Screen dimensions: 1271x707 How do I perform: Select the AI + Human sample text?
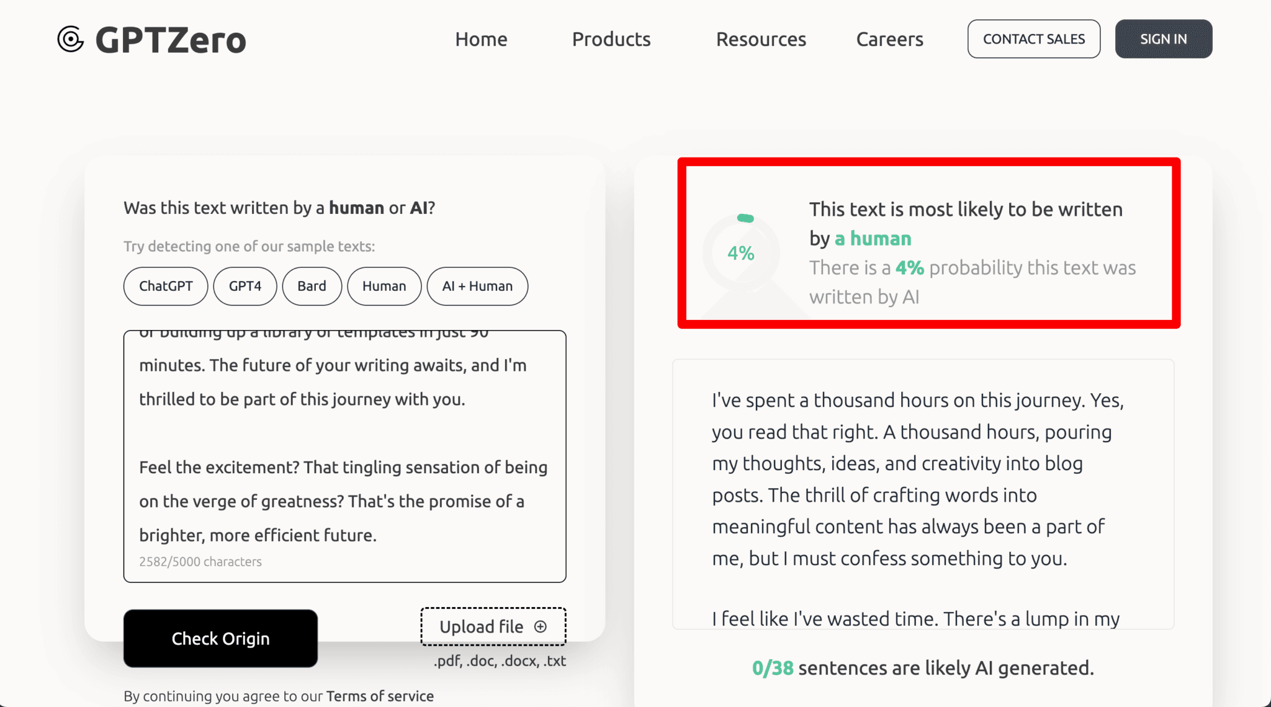pyautogui.click(x=477, y=286)
